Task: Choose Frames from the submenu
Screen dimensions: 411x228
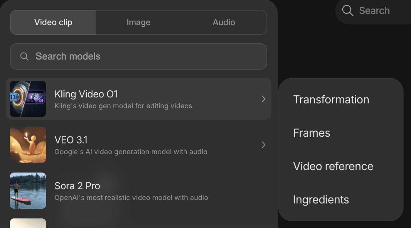Action: tap(311, 133)
